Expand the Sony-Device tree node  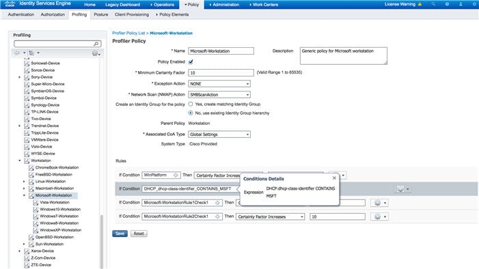pos(20,77)
